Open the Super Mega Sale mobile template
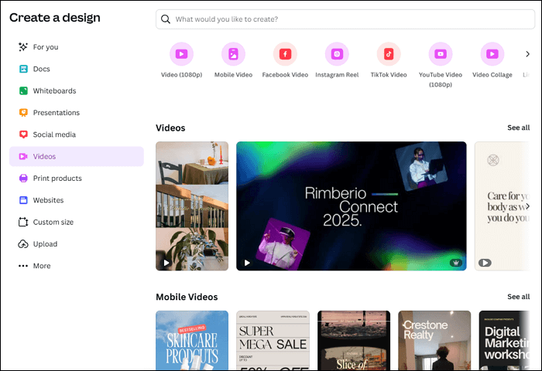The image size is (542, 371). [x=273, y=340]
